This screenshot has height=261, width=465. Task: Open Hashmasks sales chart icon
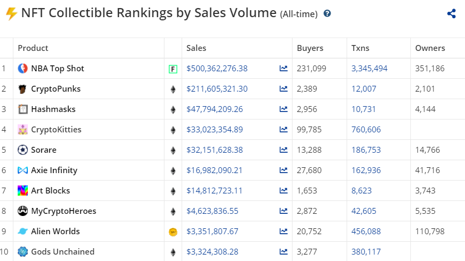283,109
